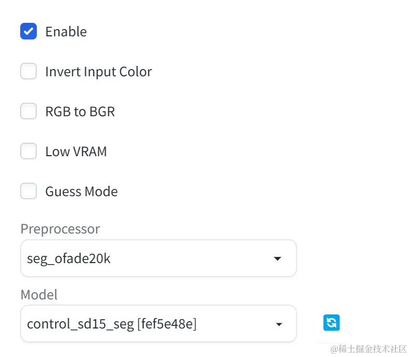Click the Enable label text
Viewport: 410px width, 357px height.
coord(66,32)
